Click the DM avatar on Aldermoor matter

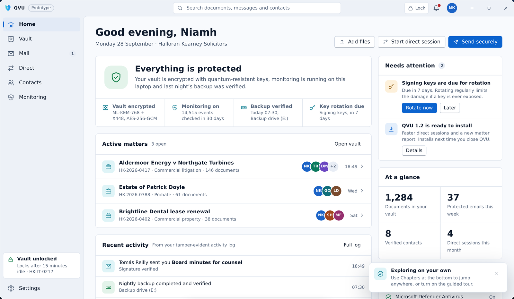(324, 166)
